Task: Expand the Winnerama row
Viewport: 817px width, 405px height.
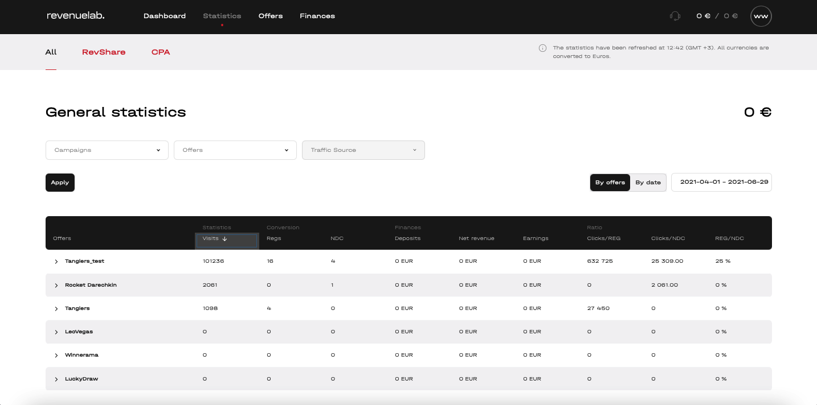Action: [56, 356]
